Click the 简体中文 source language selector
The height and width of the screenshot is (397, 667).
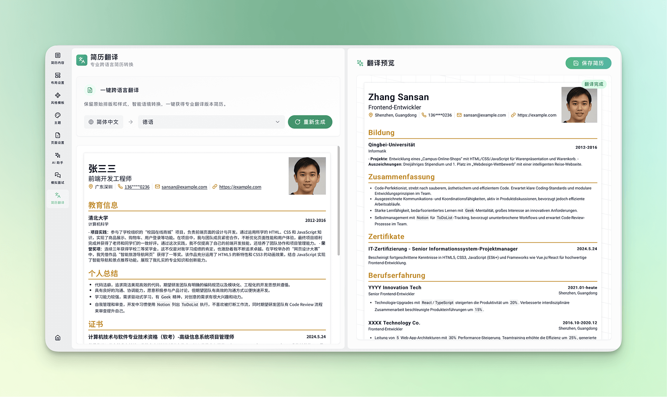click(x=104, y=122)
